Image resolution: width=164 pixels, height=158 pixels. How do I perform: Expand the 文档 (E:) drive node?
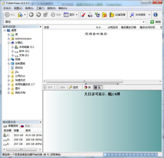[13, 55]
